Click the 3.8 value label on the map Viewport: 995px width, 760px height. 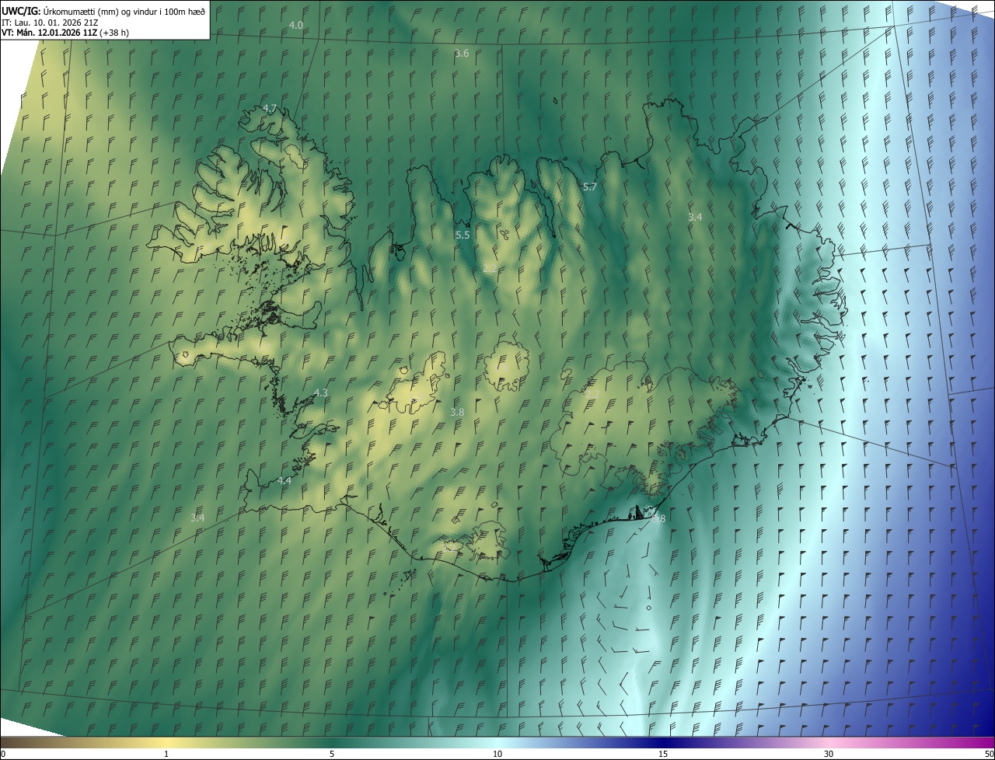pyautogui.click(x=457, y=412)
